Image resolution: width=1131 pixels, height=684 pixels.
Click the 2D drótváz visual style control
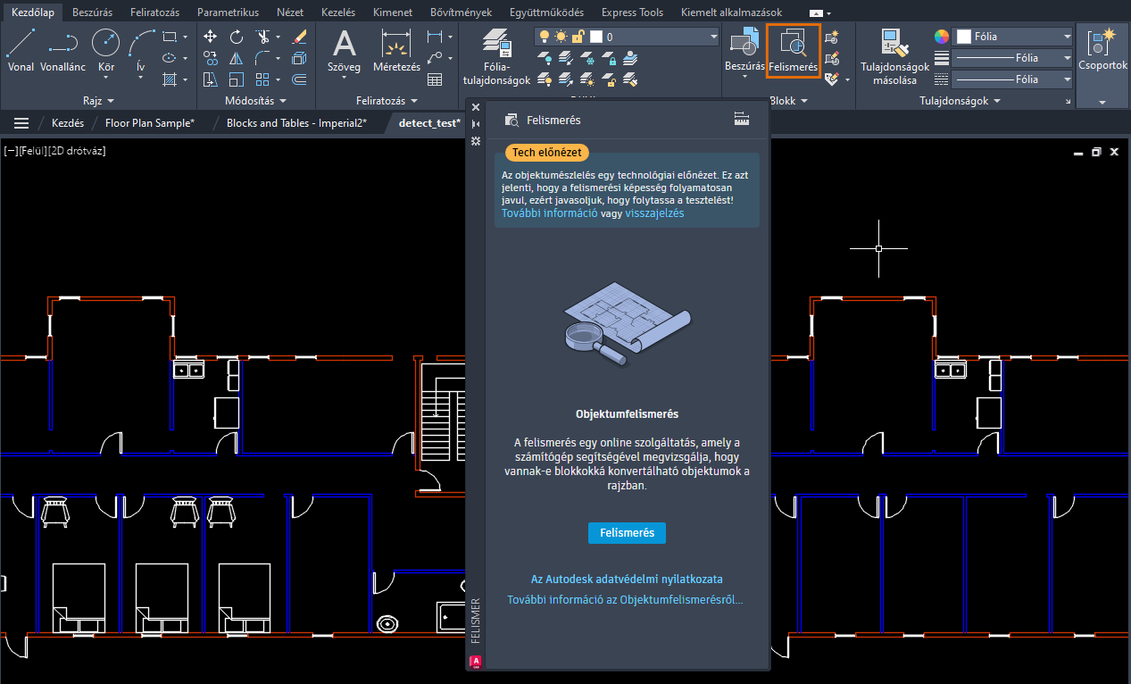coord(78,151)
